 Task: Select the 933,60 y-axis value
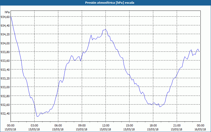pyautogui.click(x=5, y=61)
